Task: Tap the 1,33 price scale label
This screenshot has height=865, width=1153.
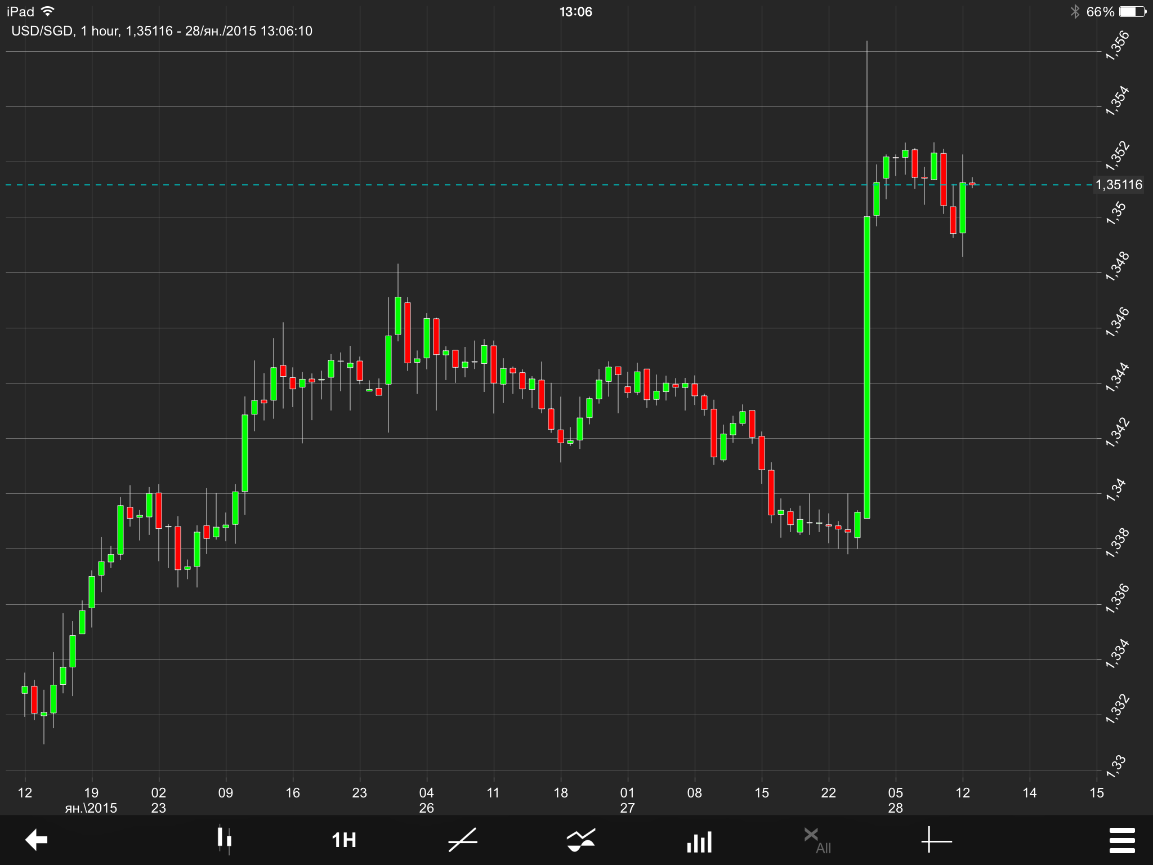Action: pyautogui.click(x=1117, y=766)
